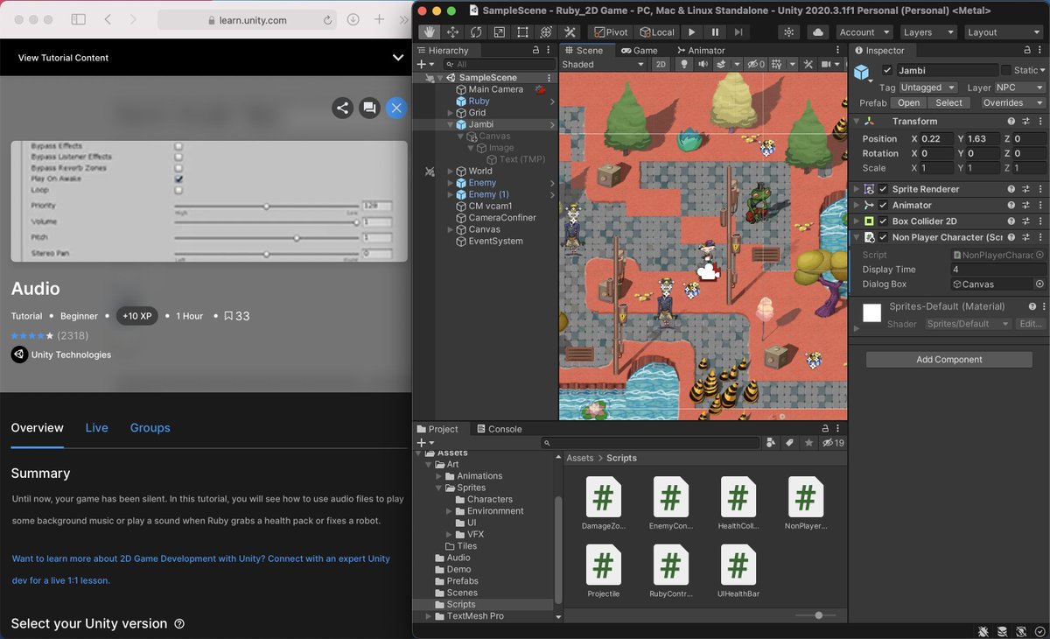Click the Add Component button
Screen dimensions: 1050x639
pos(948,360)
